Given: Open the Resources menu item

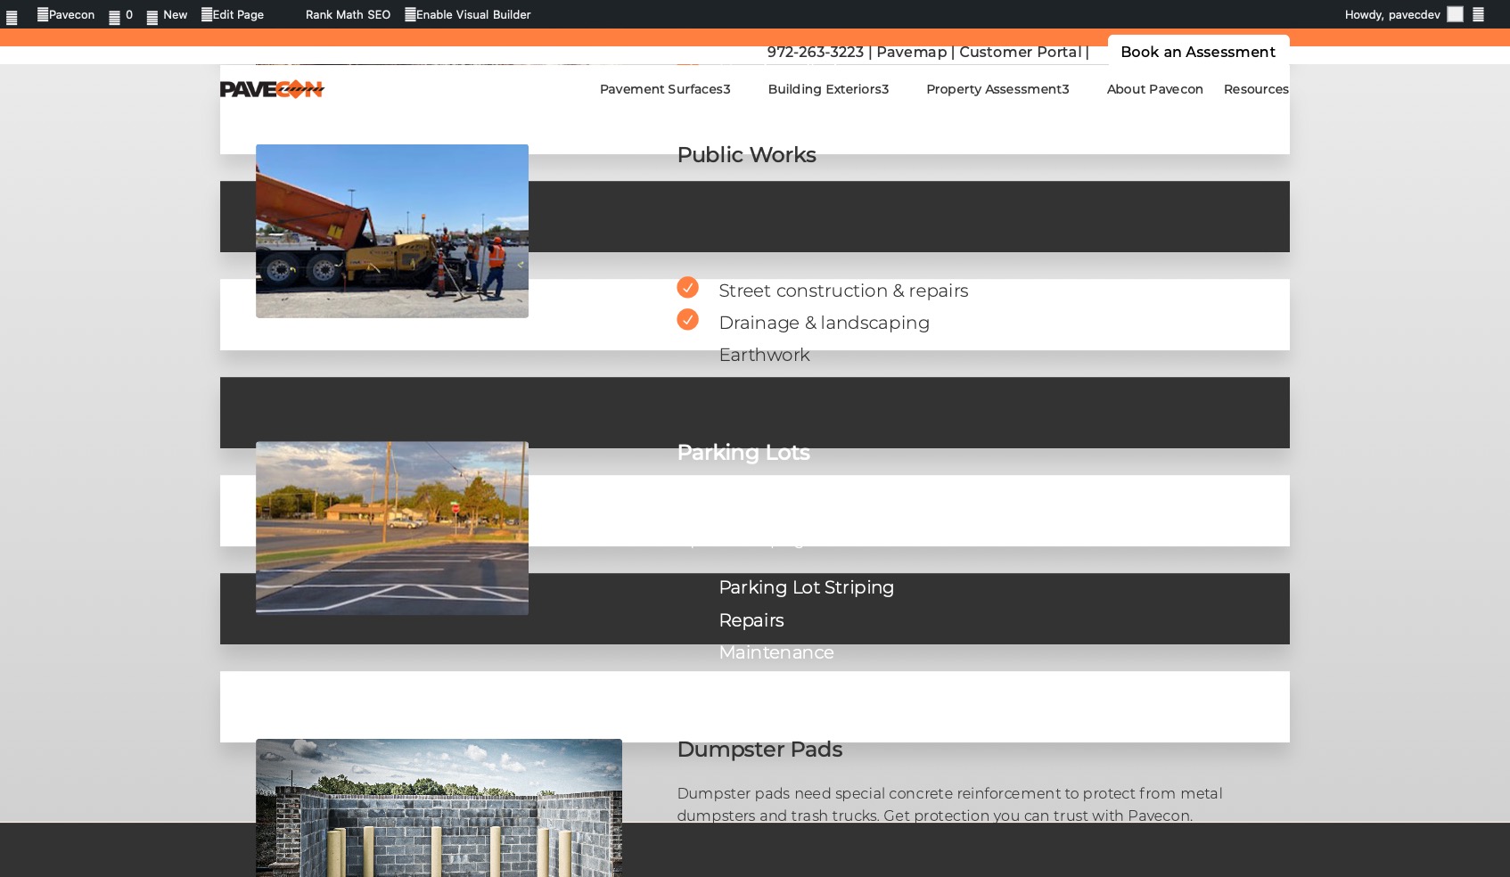Looking at the screenshot, I should 1255,89.
